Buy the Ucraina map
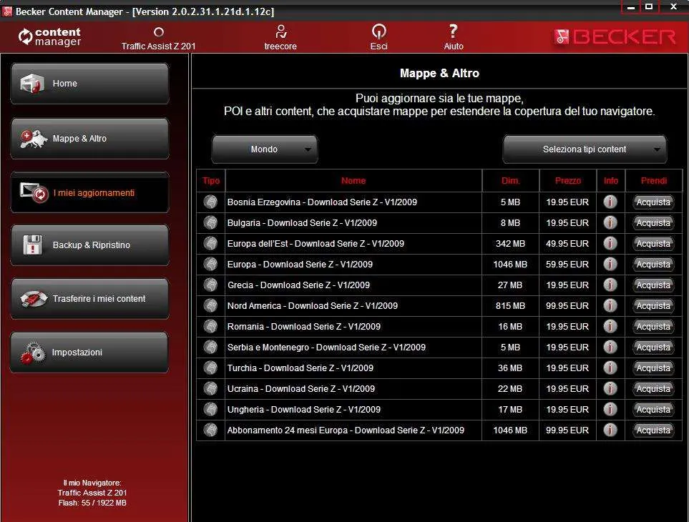689x522 pixels. pyautogui.click(x=653, y=388)
